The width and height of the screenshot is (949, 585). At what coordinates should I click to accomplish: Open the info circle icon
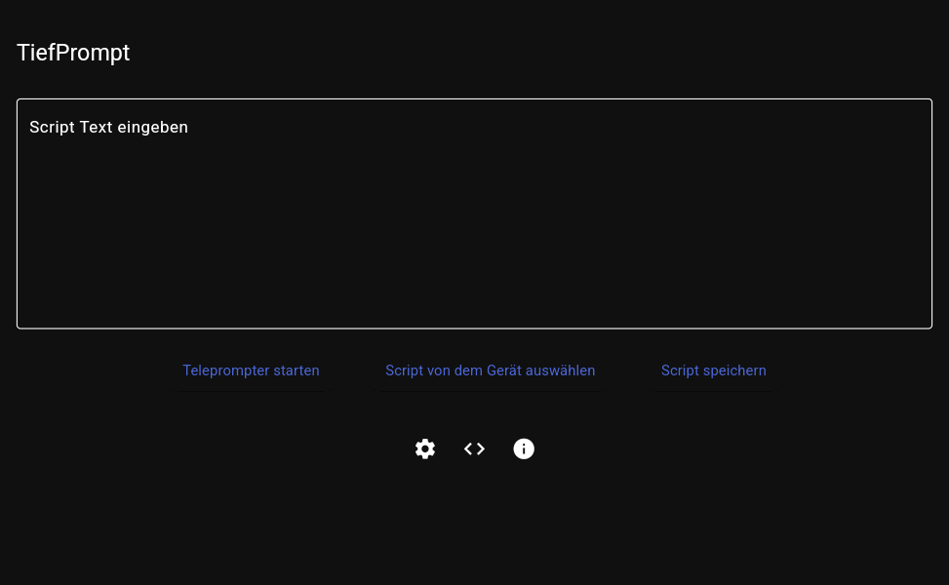(524, 448)
